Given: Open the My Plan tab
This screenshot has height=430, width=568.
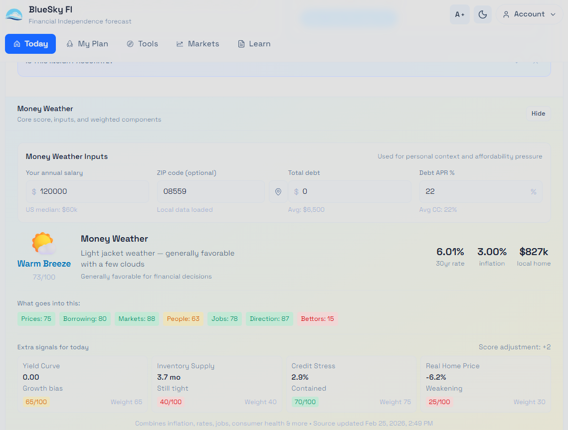Looking at the screenshot, I should point(87,44).
